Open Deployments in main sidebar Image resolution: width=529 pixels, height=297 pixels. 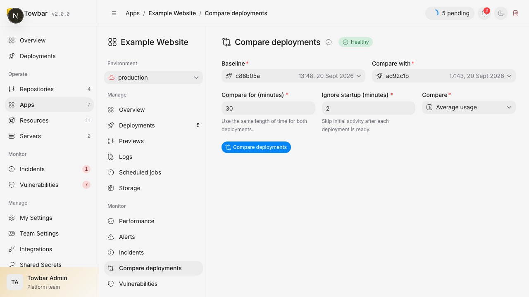(x=50, y=56)
